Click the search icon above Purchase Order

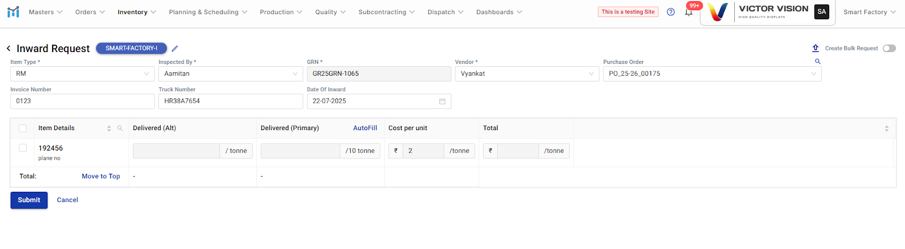click(x=817, y=61)
